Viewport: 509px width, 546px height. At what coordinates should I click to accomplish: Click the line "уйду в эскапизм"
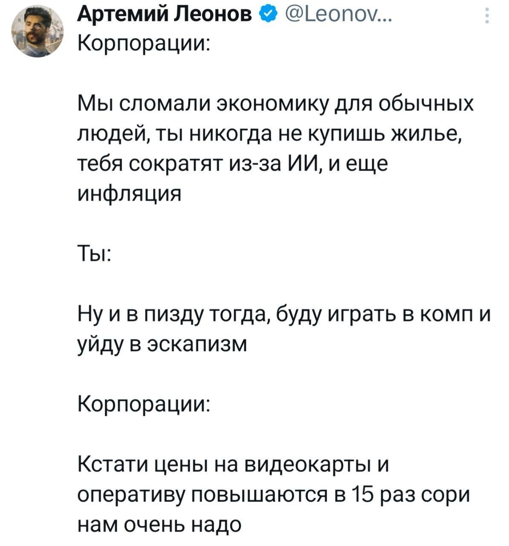pos(162,343)
